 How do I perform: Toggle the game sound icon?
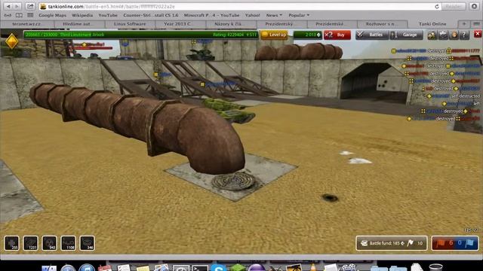tap(454, 35)
